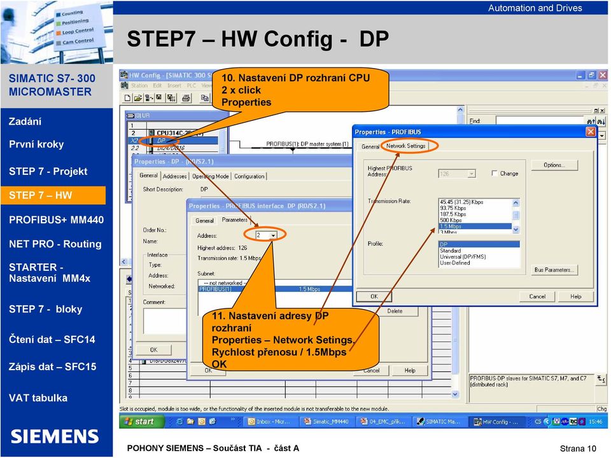The image size is (611, 458).
Task: Click the Copy toolbar icon
Action: pyautogui.click(x=204, y=98)
